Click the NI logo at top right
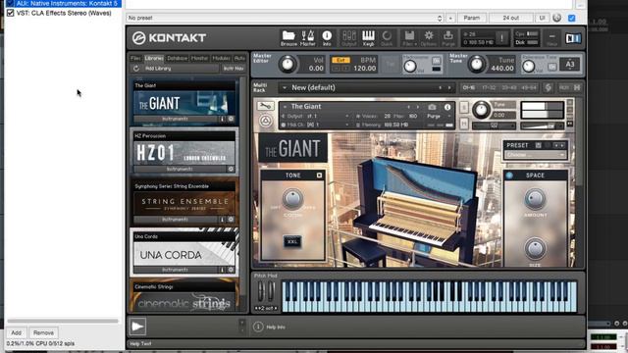The width and height of the screenshot is (628, 353). click(x=573, y=38)
